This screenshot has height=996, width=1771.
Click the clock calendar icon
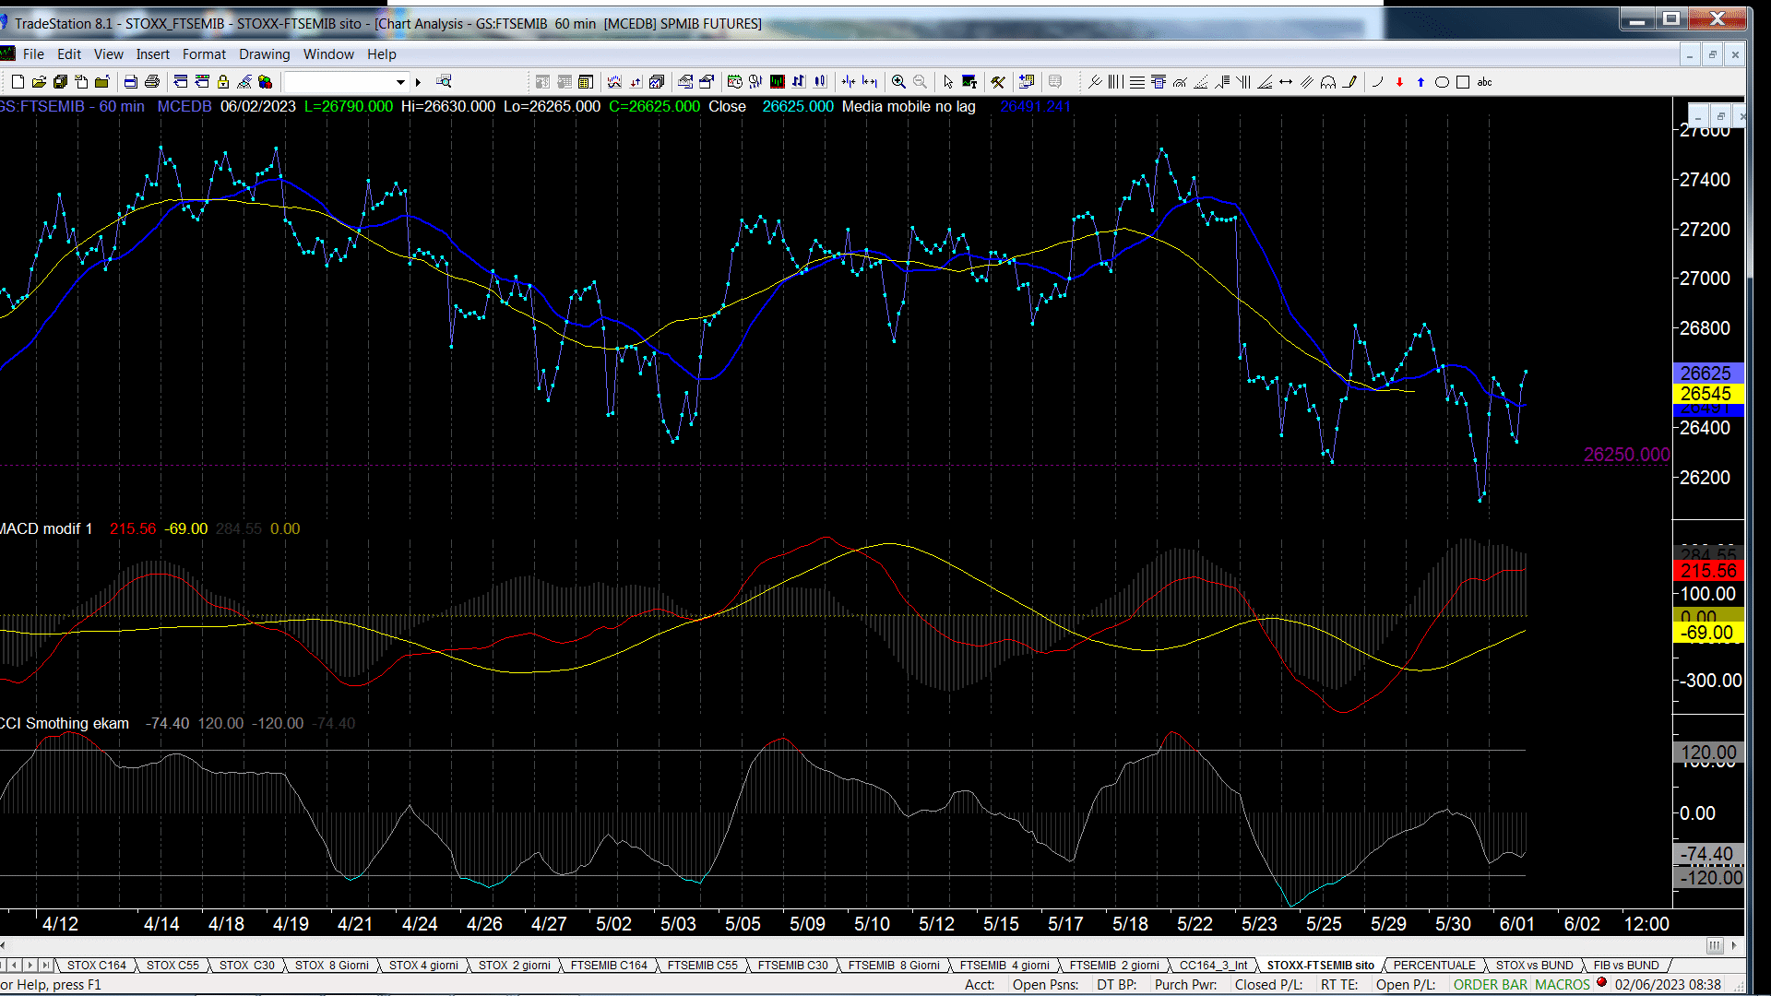(x=735, y=82)
